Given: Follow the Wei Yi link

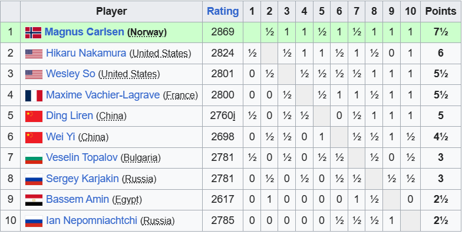Looking at the screenshot, I should click(x=60, y=137).
